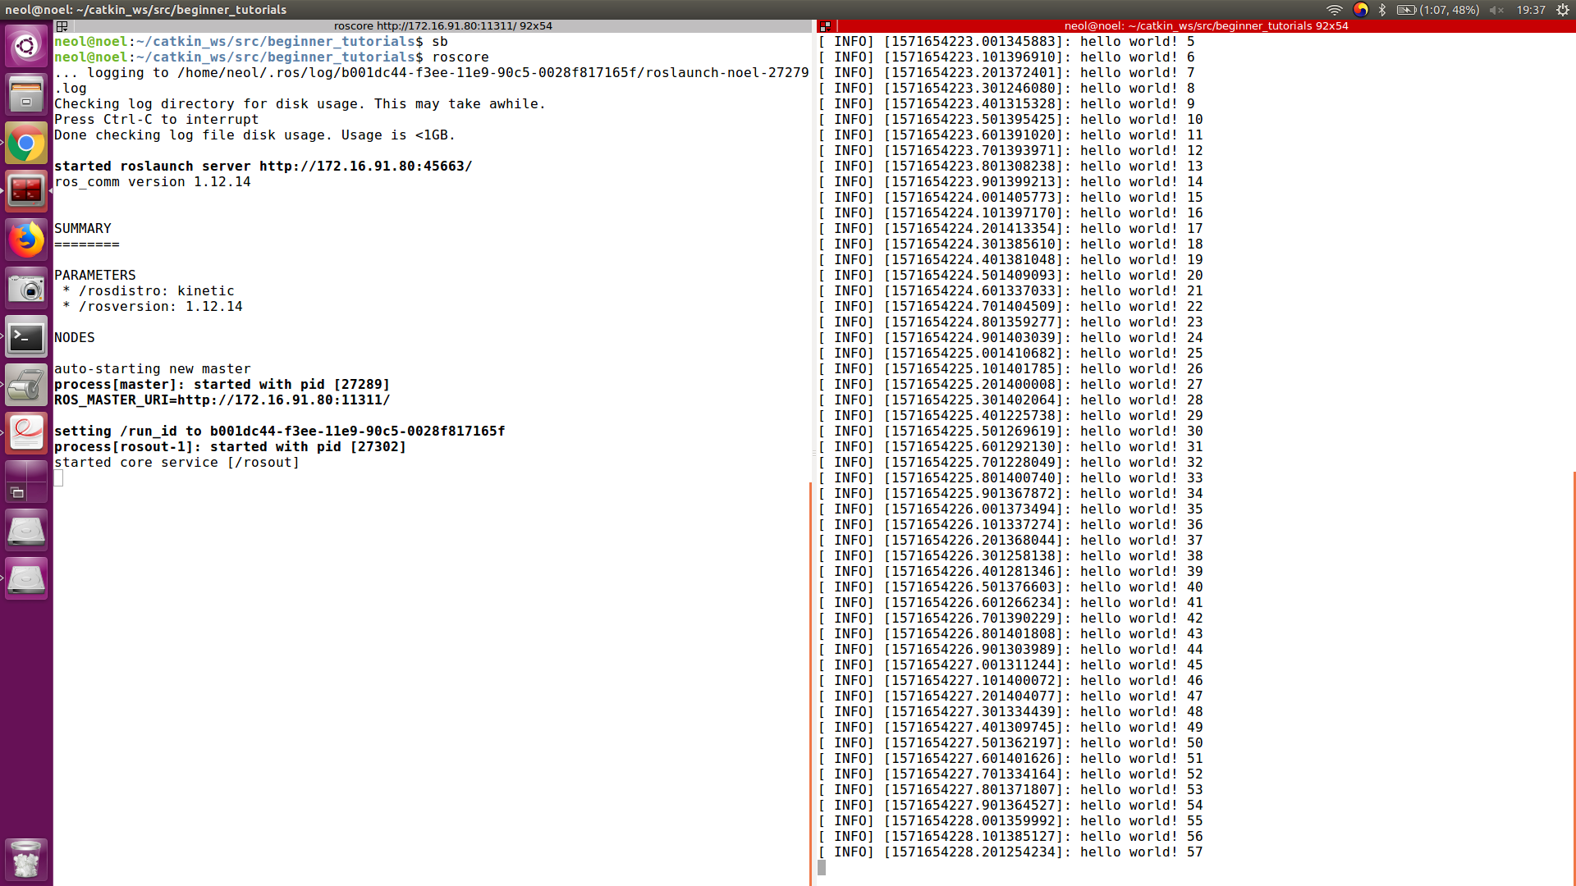The height and width of the screenshot is (886, 1576).
Task: Launch the camera screenshot application
Action: point(26,289)
